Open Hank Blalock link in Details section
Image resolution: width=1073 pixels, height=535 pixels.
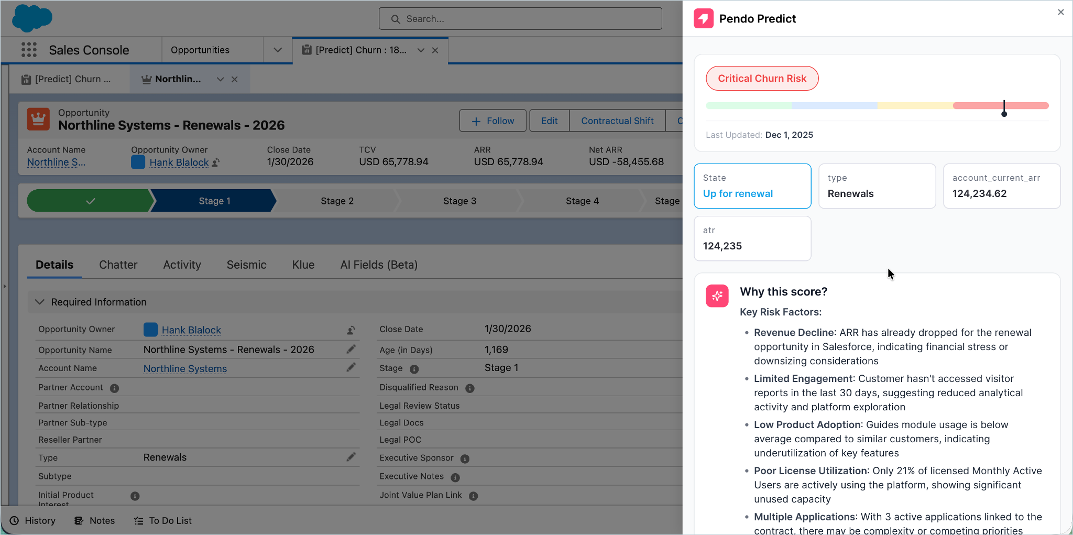pyautogui.click(x=191, y=330)
